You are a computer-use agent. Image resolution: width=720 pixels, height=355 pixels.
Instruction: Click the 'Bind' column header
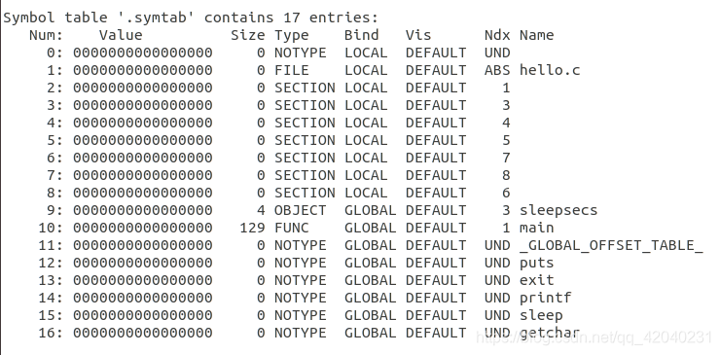(x=361, y=35)
